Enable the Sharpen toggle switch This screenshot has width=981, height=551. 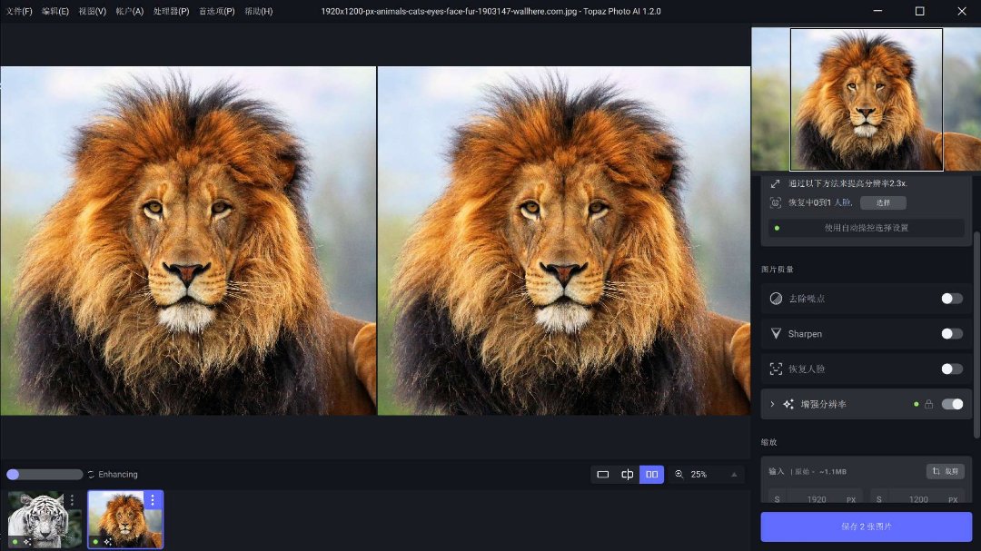tap(951, 334)
